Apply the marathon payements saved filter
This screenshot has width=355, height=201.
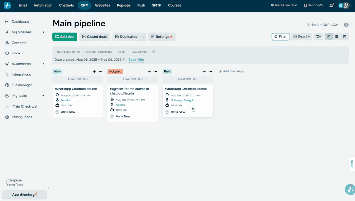[x=98, y=52]
